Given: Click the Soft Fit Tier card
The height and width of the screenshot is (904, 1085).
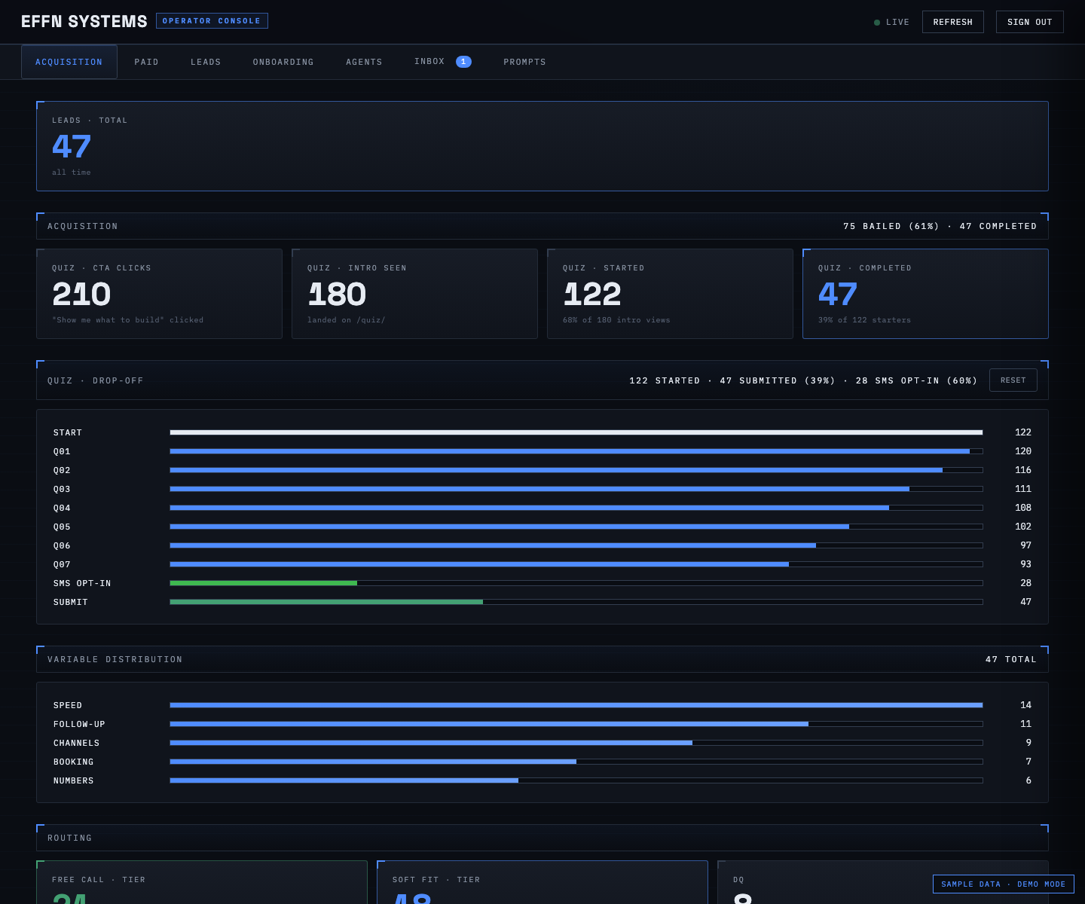Looking at the screenshot, I should coord(542,882).
